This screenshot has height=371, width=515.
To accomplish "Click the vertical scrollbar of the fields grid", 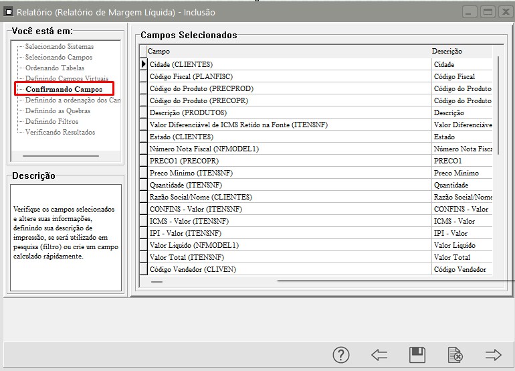I will pyautogui.click(x=498, y=107).
